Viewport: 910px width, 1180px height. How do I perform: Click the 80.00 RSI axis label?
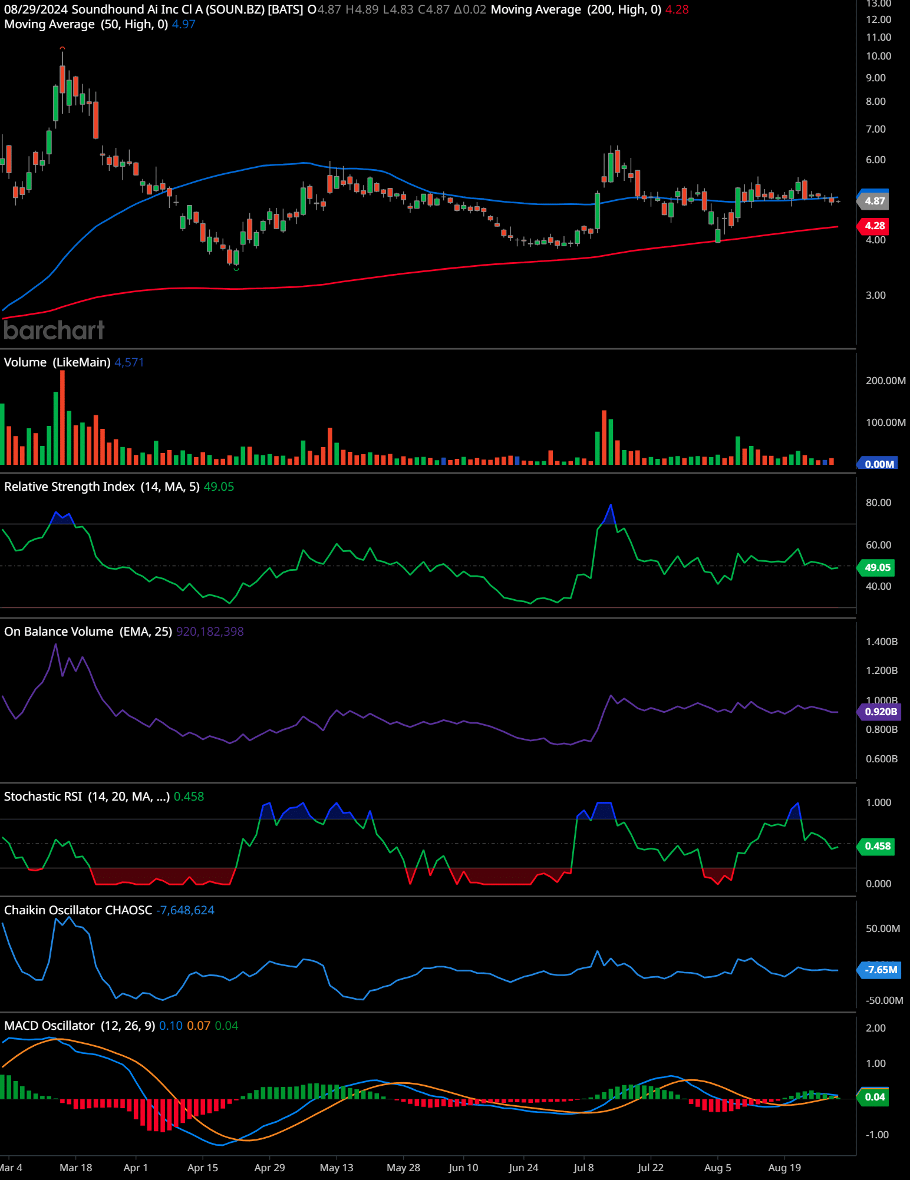point(878,503)
